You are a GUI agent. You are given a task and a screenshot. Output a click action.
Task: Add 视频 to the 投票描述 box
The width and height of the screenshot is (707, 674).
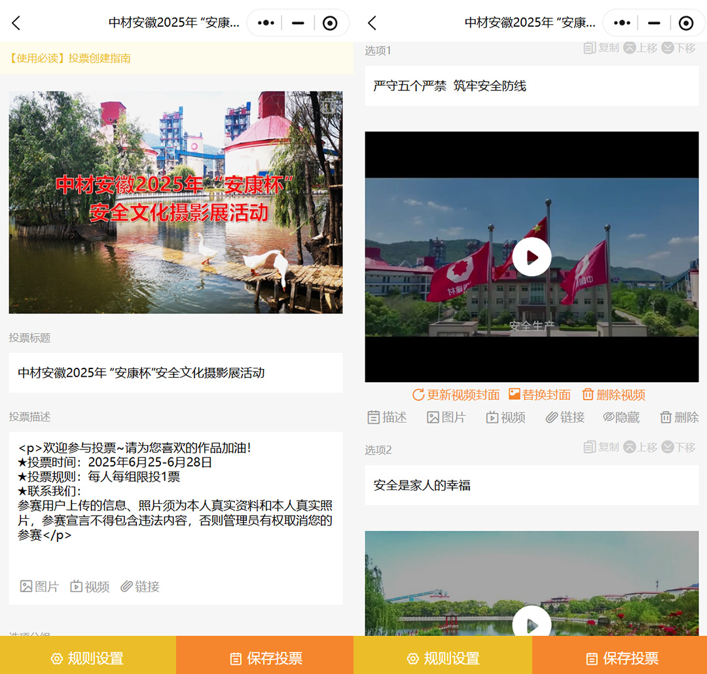pos(90,586)
